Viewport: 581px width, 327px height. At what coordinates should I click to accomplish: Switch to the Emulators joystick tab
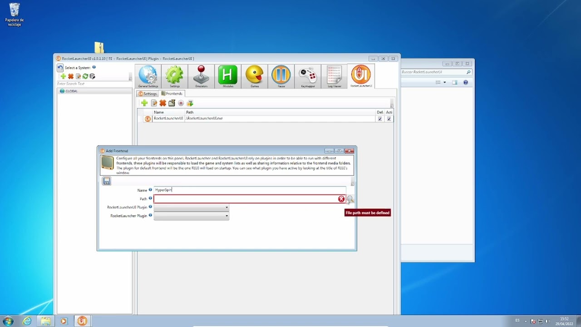click(x=201, y=76)
